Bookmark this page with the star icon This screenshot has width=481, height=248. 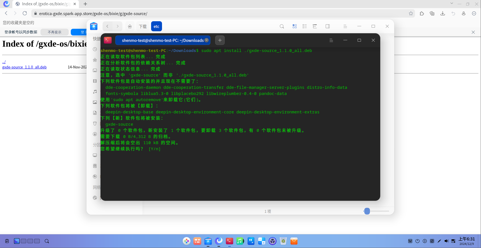click(x=411, y=13)
